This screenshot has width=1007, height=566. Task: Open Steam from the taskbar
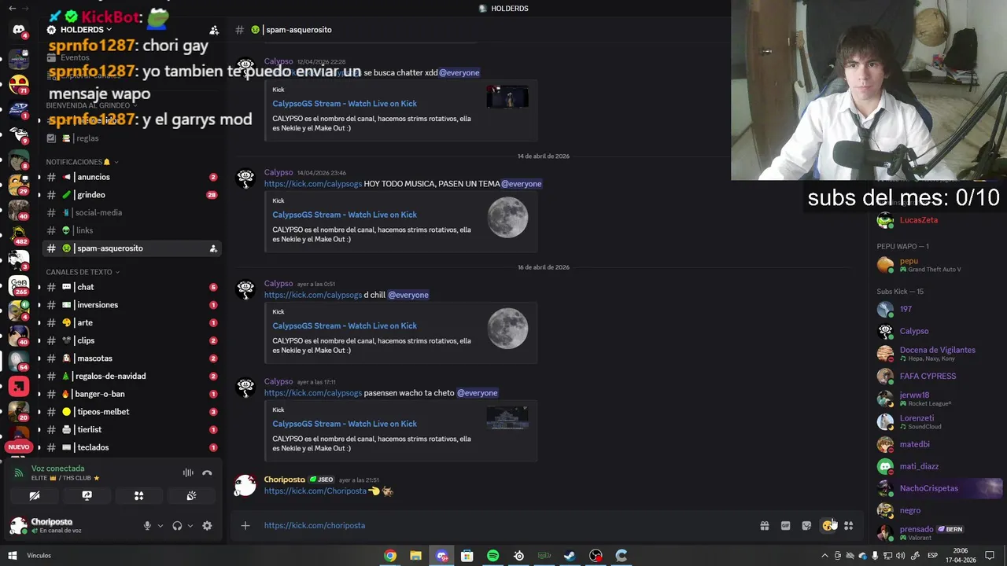click(x=570, y=556)
